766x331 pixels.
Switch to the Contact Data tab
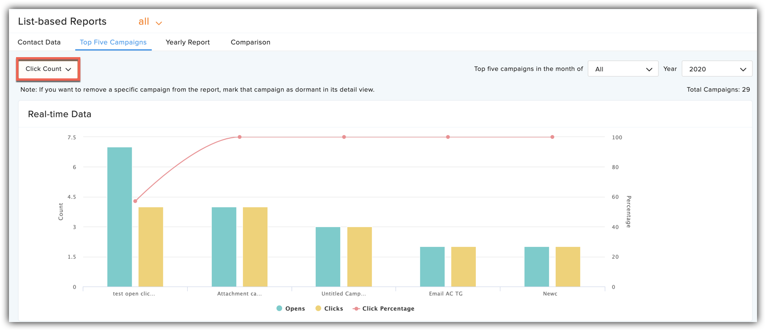pyautogui.click(x=39, y=42)
